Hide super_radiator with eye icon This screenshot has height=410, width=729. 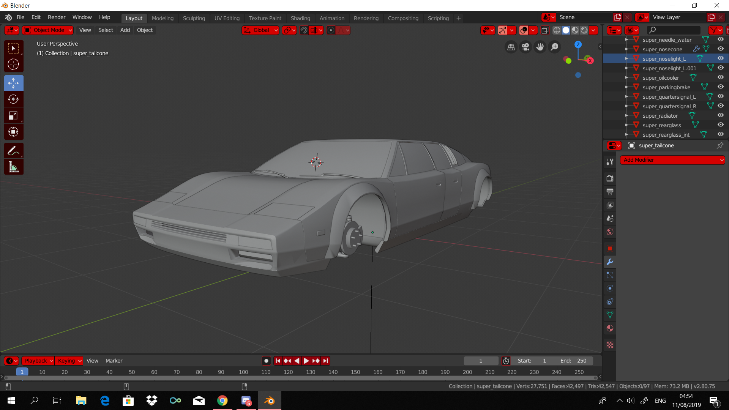pyautogui.click(x=720, y=115)
